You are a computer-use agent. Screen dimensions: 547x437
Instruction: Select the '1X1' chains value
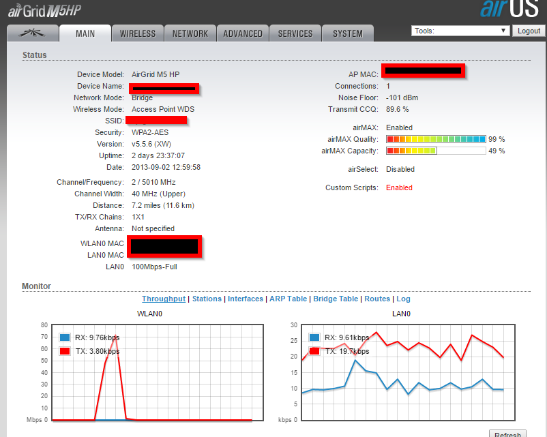tap(138, 217)
